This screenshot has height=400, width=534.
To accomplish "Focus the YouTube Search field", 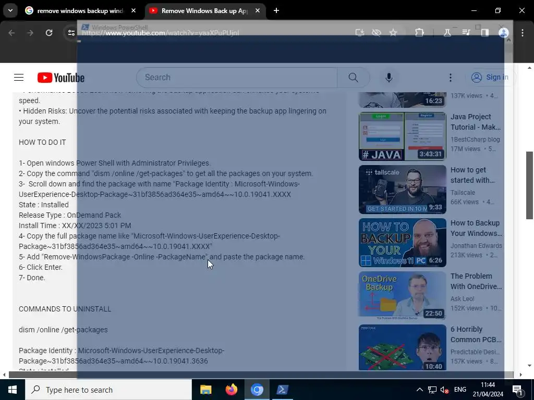I will (x=237, y=78).
